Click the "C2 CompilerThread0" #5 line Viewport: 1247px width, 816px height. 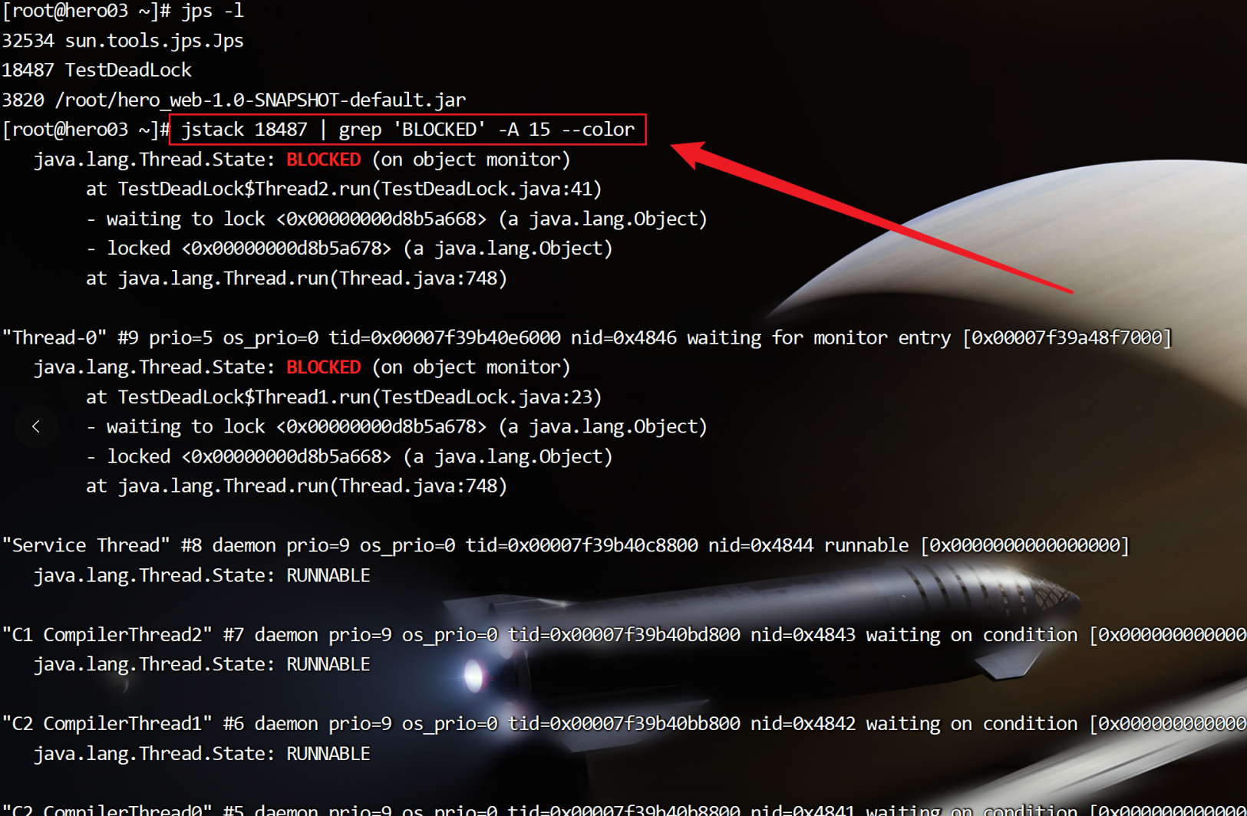coord(624,809)
